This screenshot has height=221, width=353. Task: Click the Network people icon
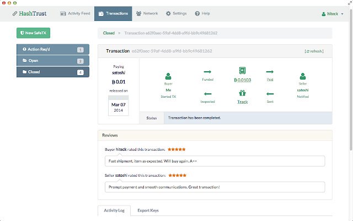coord(138,13)
